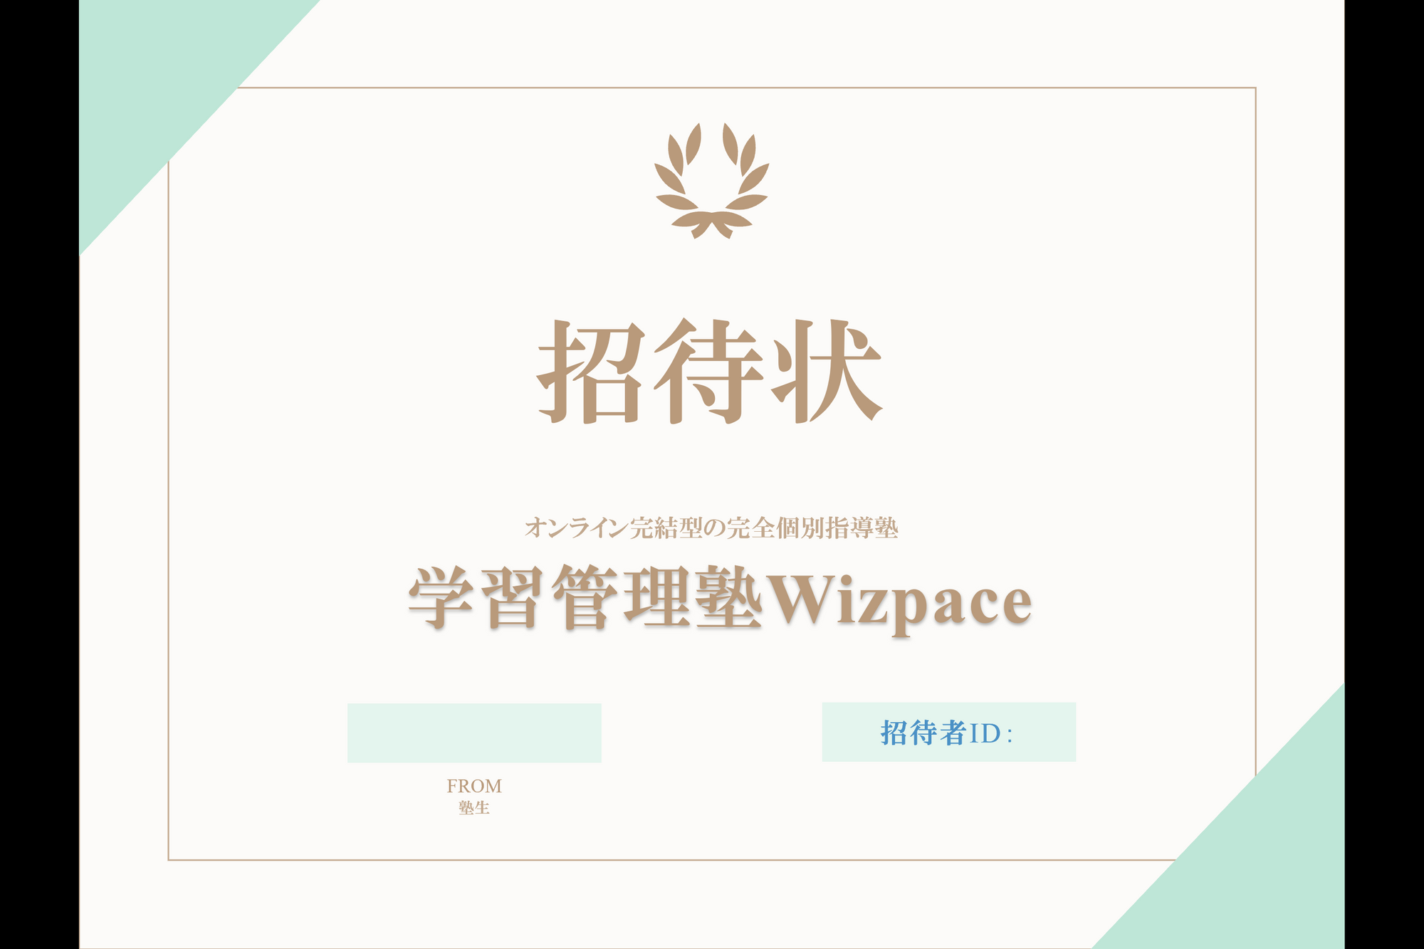The height and width of the screenshot is (949, 1424).
Task: Select the FROM label
Action: tap(474, 786)
